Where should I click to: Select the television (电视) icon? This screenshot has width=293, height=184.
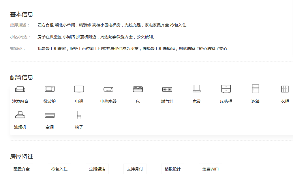(x=79, y=89)
